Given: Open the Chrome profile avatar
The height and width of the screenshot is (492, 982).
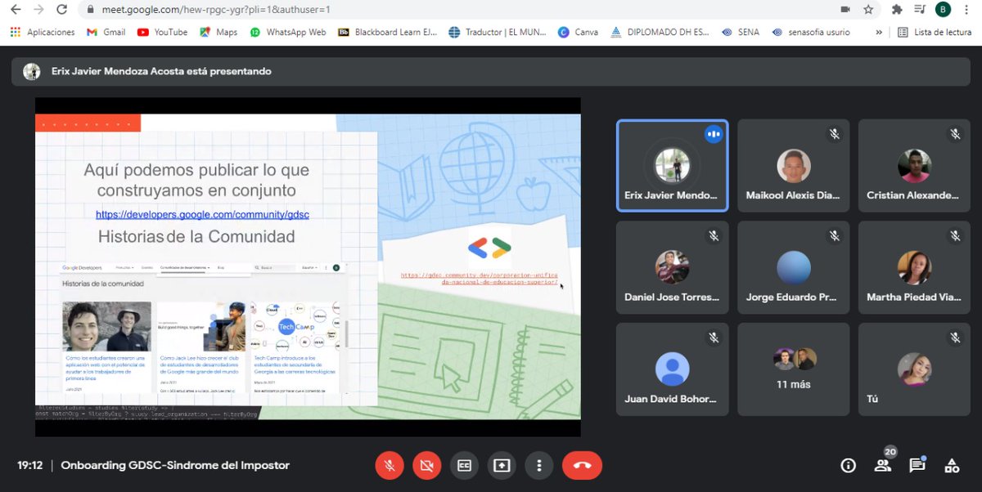Looking at the screenshot, I should pos(944,10).
